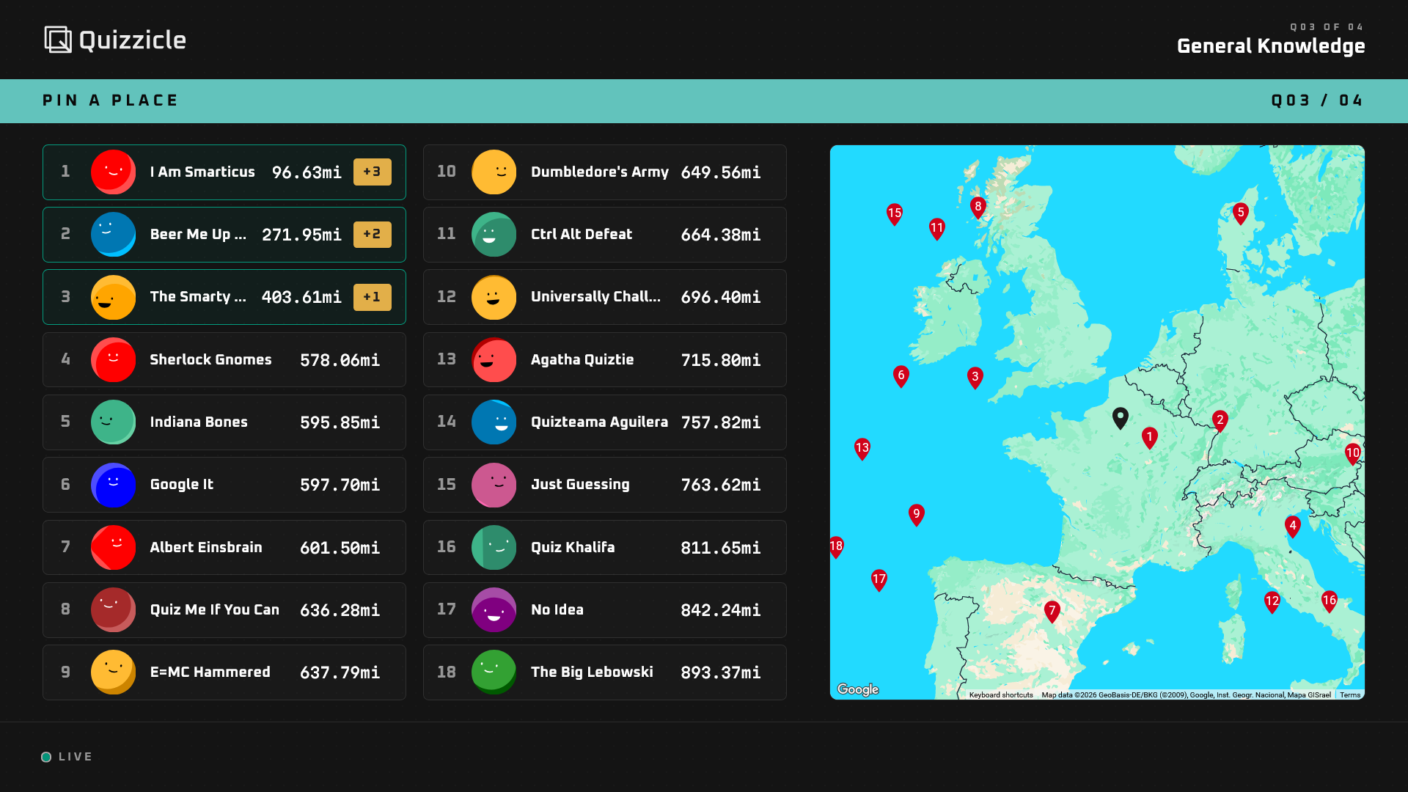Click the black answer pin in France
1408x792 pixels.
click(x=1121, y=418)
